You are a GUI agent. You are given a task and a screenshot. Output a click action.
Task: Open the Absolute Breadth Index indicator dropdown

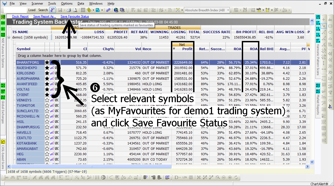pos(228,10)
